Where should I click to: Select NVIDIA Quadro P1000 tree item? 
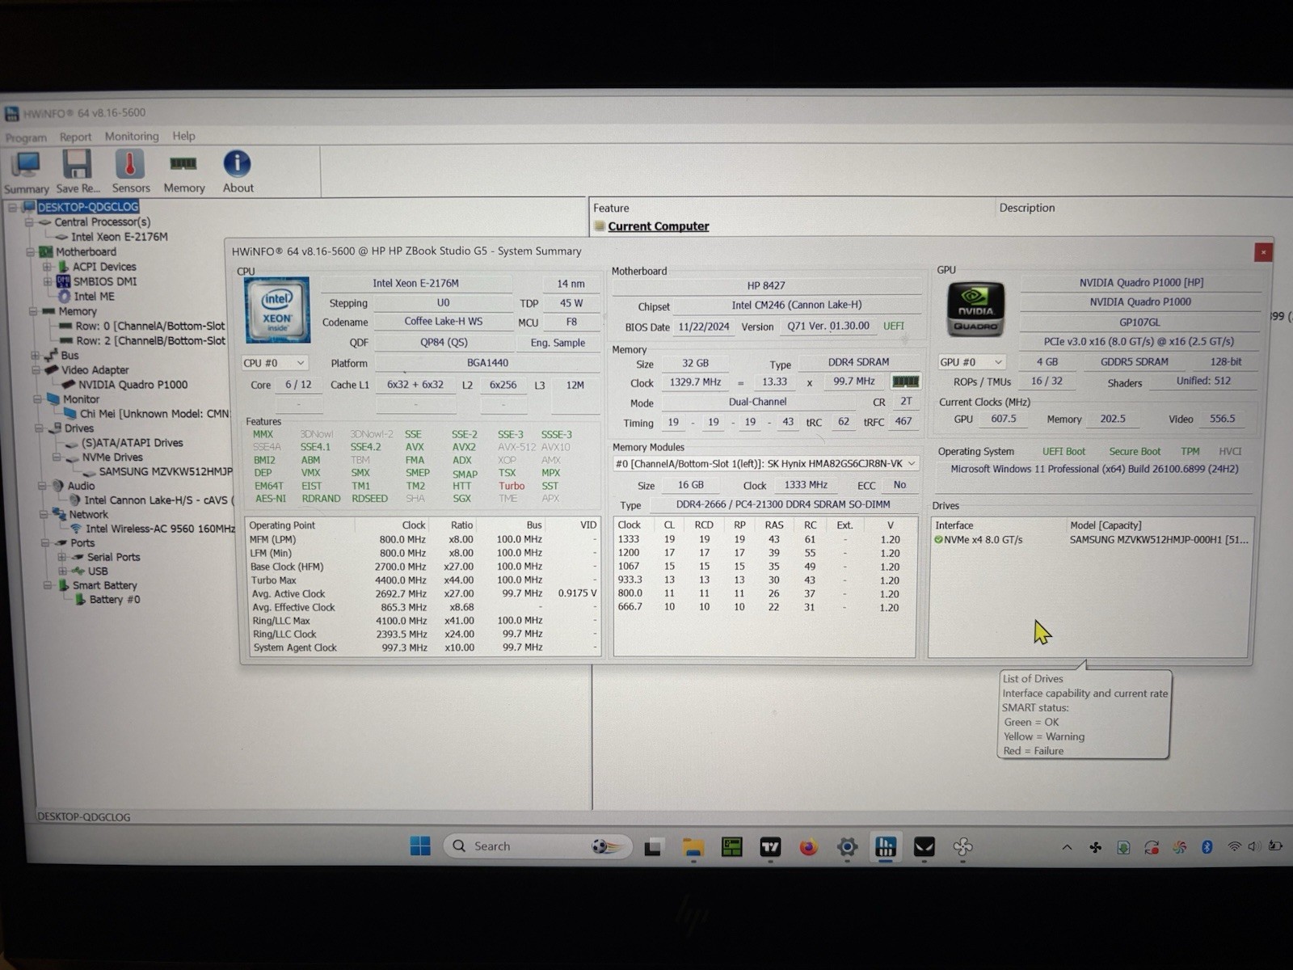133,385
